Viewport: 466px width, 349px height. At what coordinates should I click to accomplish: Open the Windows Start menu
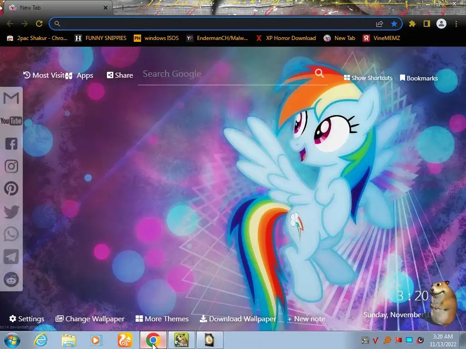pyautogui.click(x=12, y=340)
